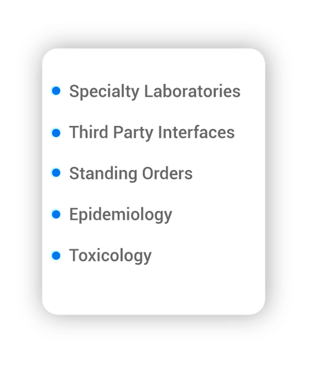Click the blue bullet beside Specialty Laboratories

pos(56,91)
